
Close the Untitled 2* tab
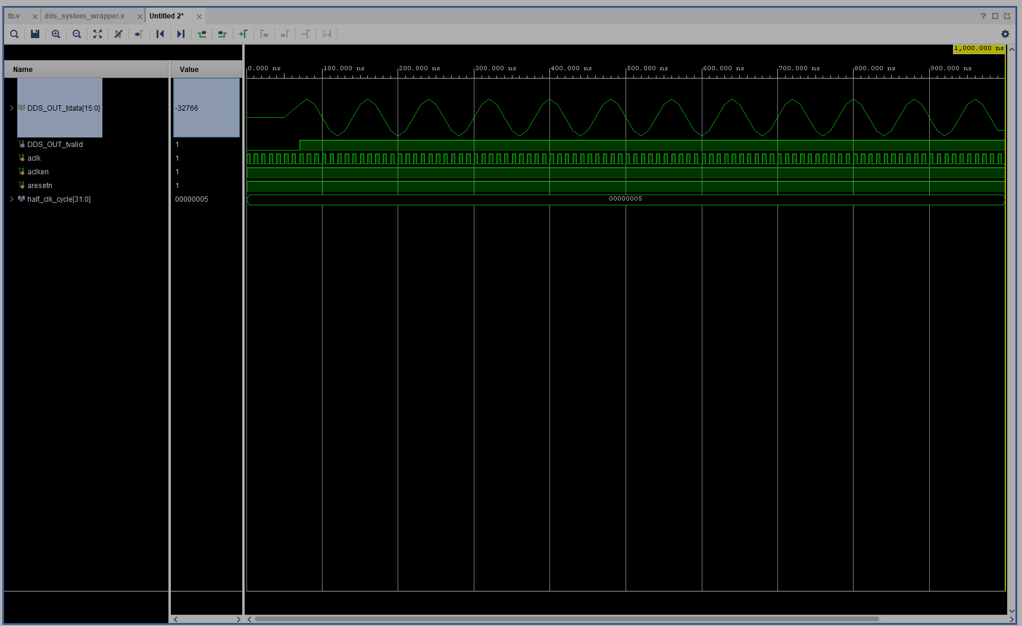(199, 17)
